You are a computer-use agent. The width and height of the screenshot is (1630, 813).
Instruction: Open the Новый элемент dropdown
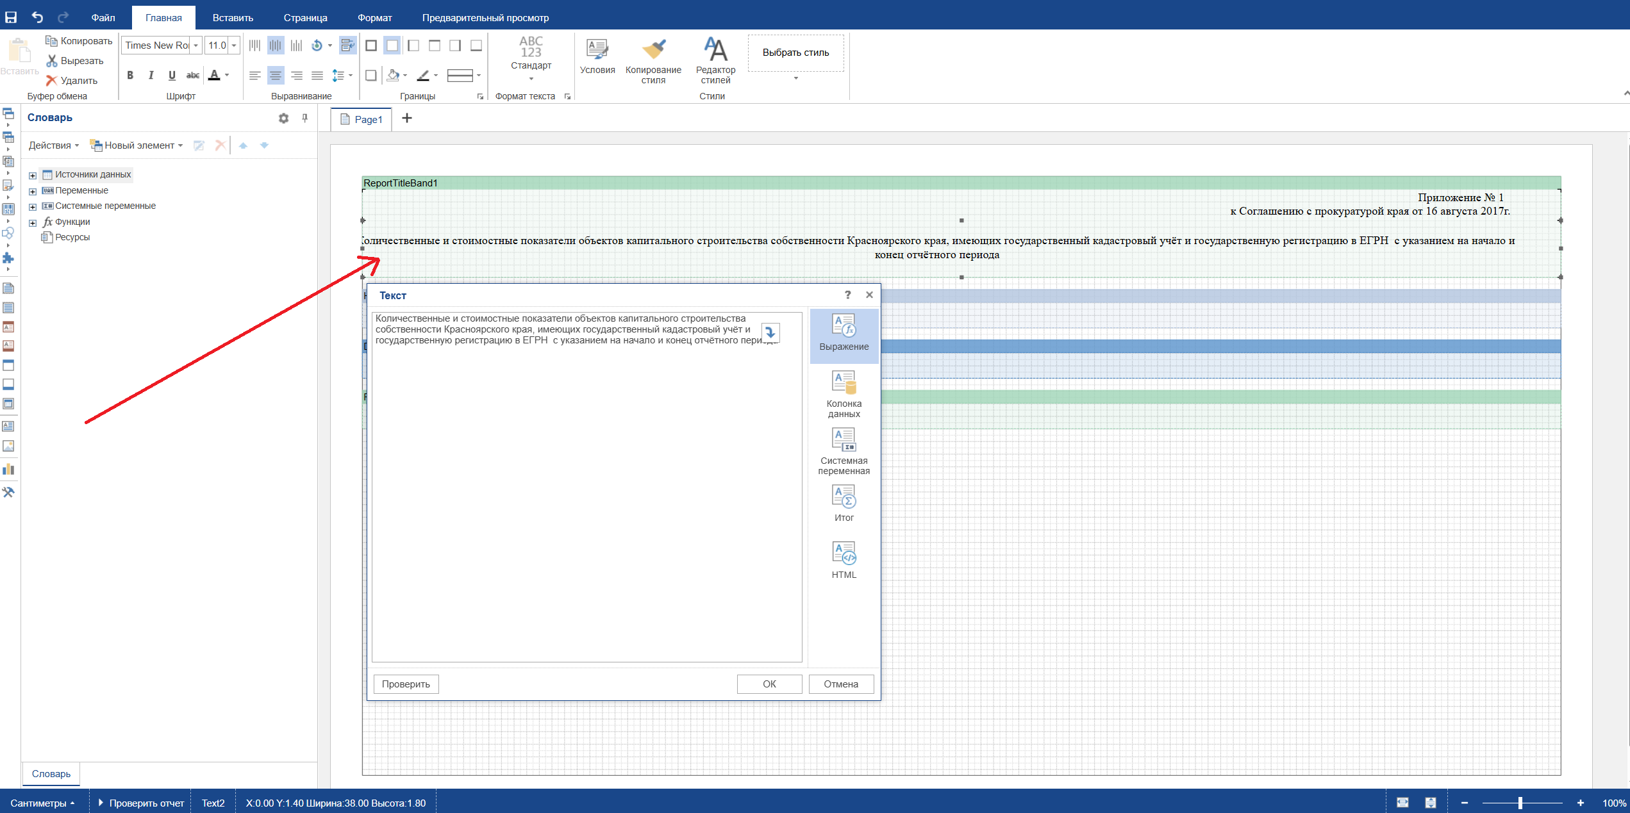(136, 145)
